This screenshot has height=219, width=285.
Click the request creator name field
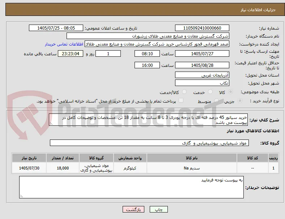point(157,44)
